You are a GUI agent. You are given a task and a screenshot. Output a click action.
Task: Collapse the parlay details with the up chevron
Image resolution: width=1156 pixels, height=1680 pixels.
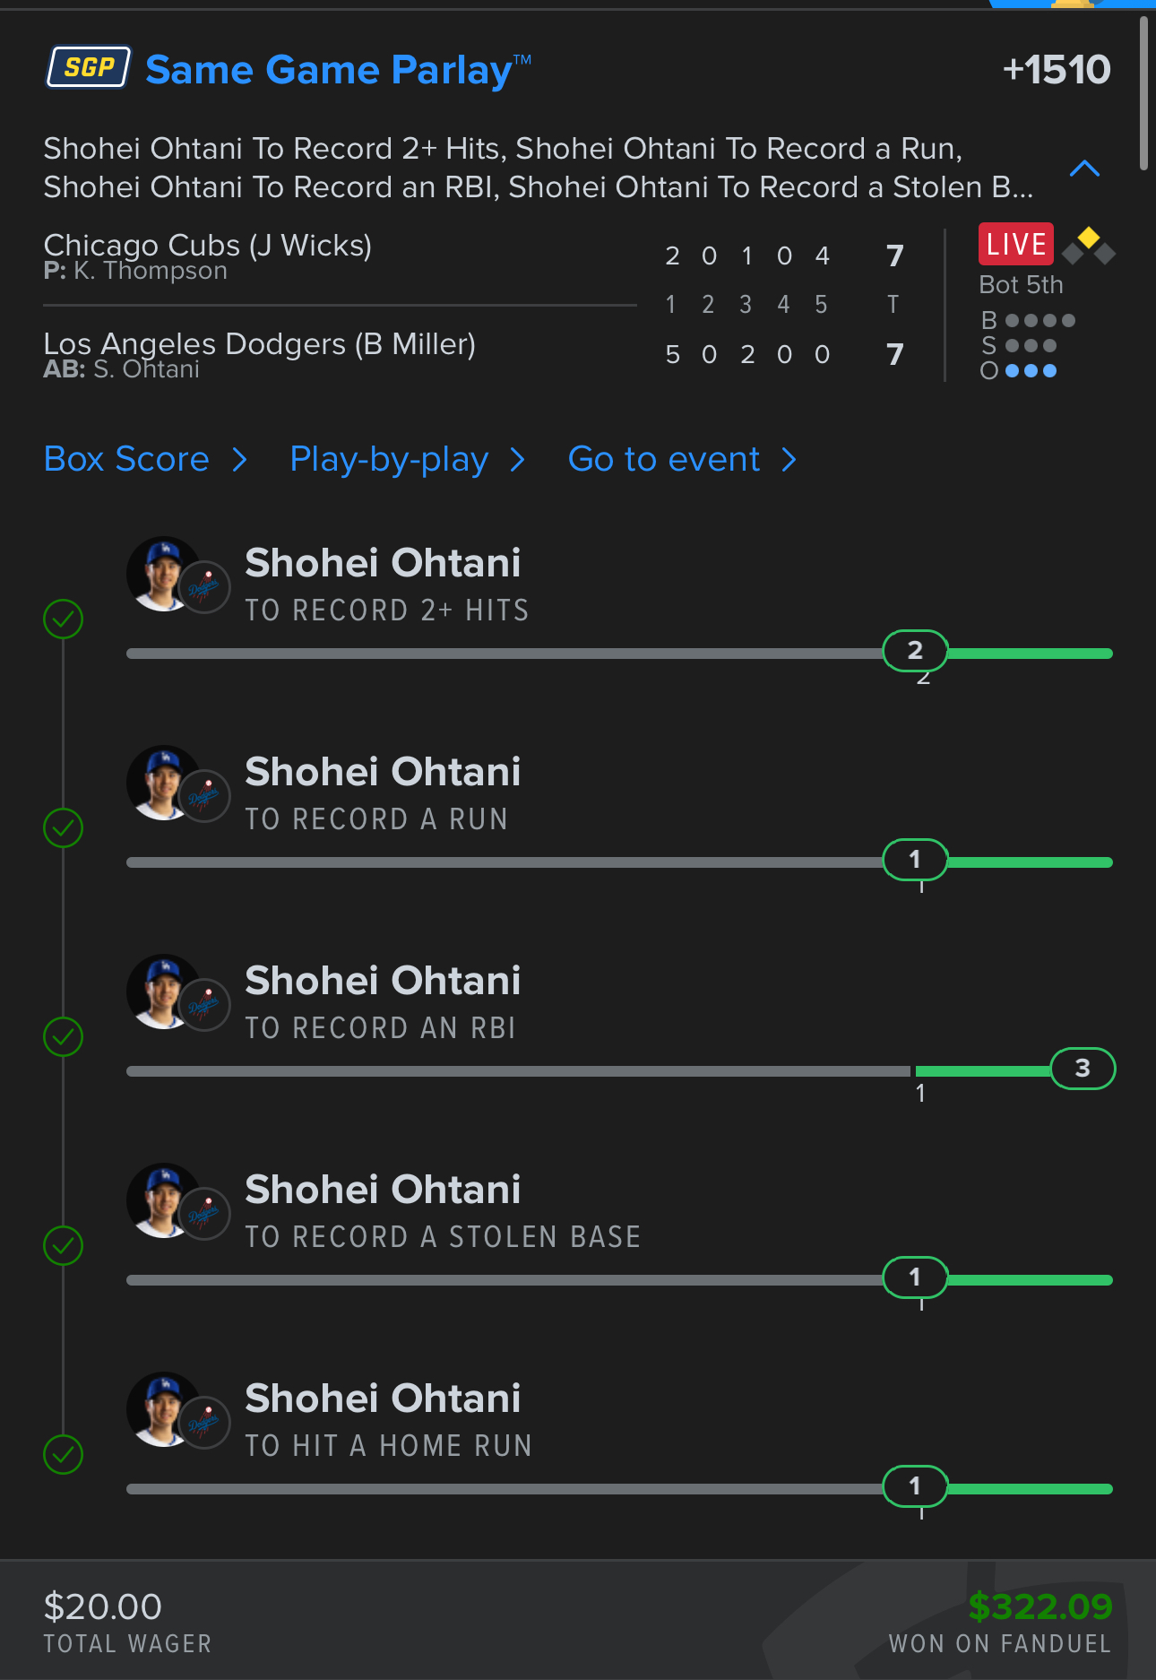(x=1084, y=169)
